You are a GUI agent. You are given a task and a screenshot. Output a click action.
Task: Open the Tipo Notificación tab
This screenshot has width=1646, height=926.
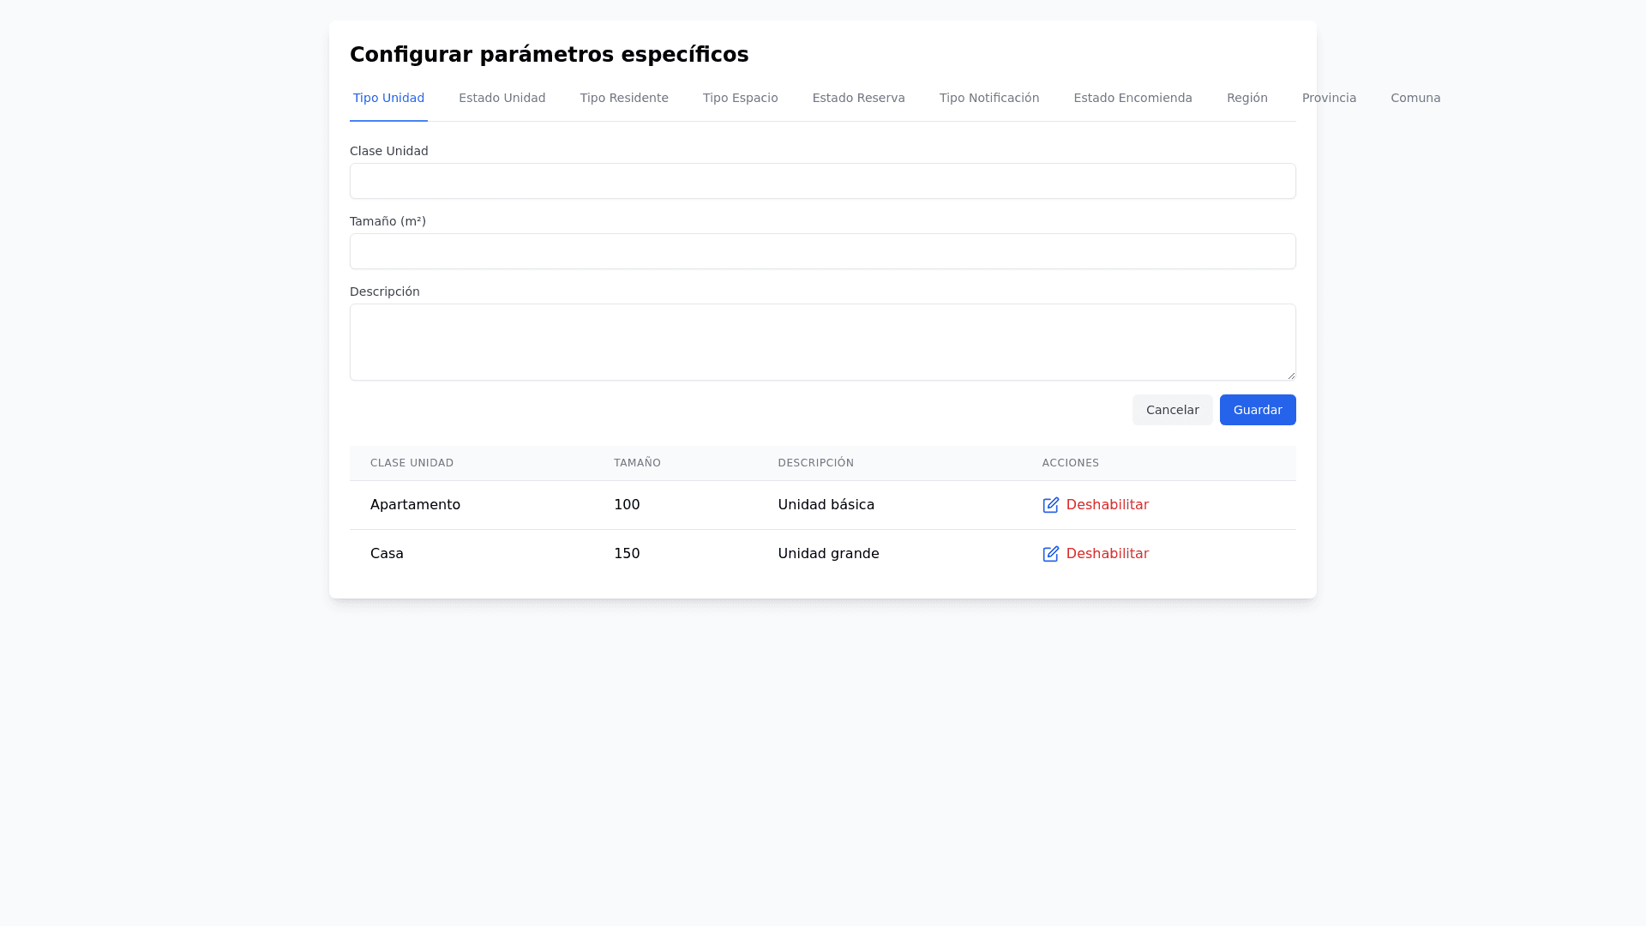(988, 98)
